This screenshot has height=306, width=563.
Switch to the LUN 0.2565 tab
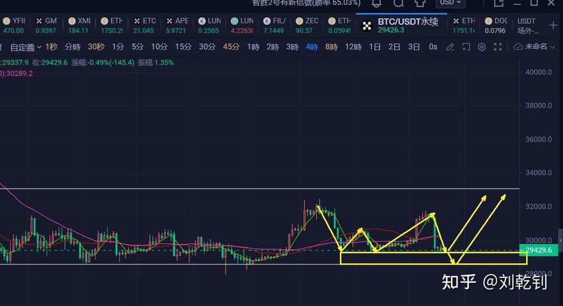tap(210, 26)
